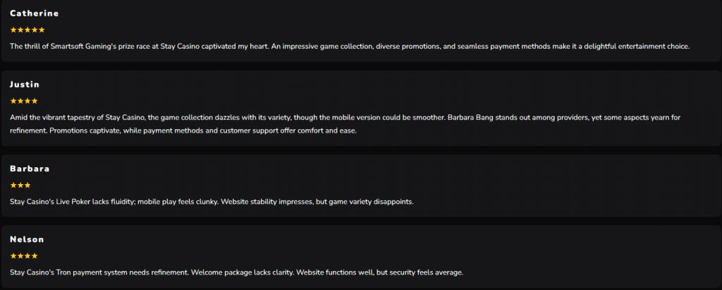Select the reviewer name Barbara
722x290 pixels.
coord(30,169)
